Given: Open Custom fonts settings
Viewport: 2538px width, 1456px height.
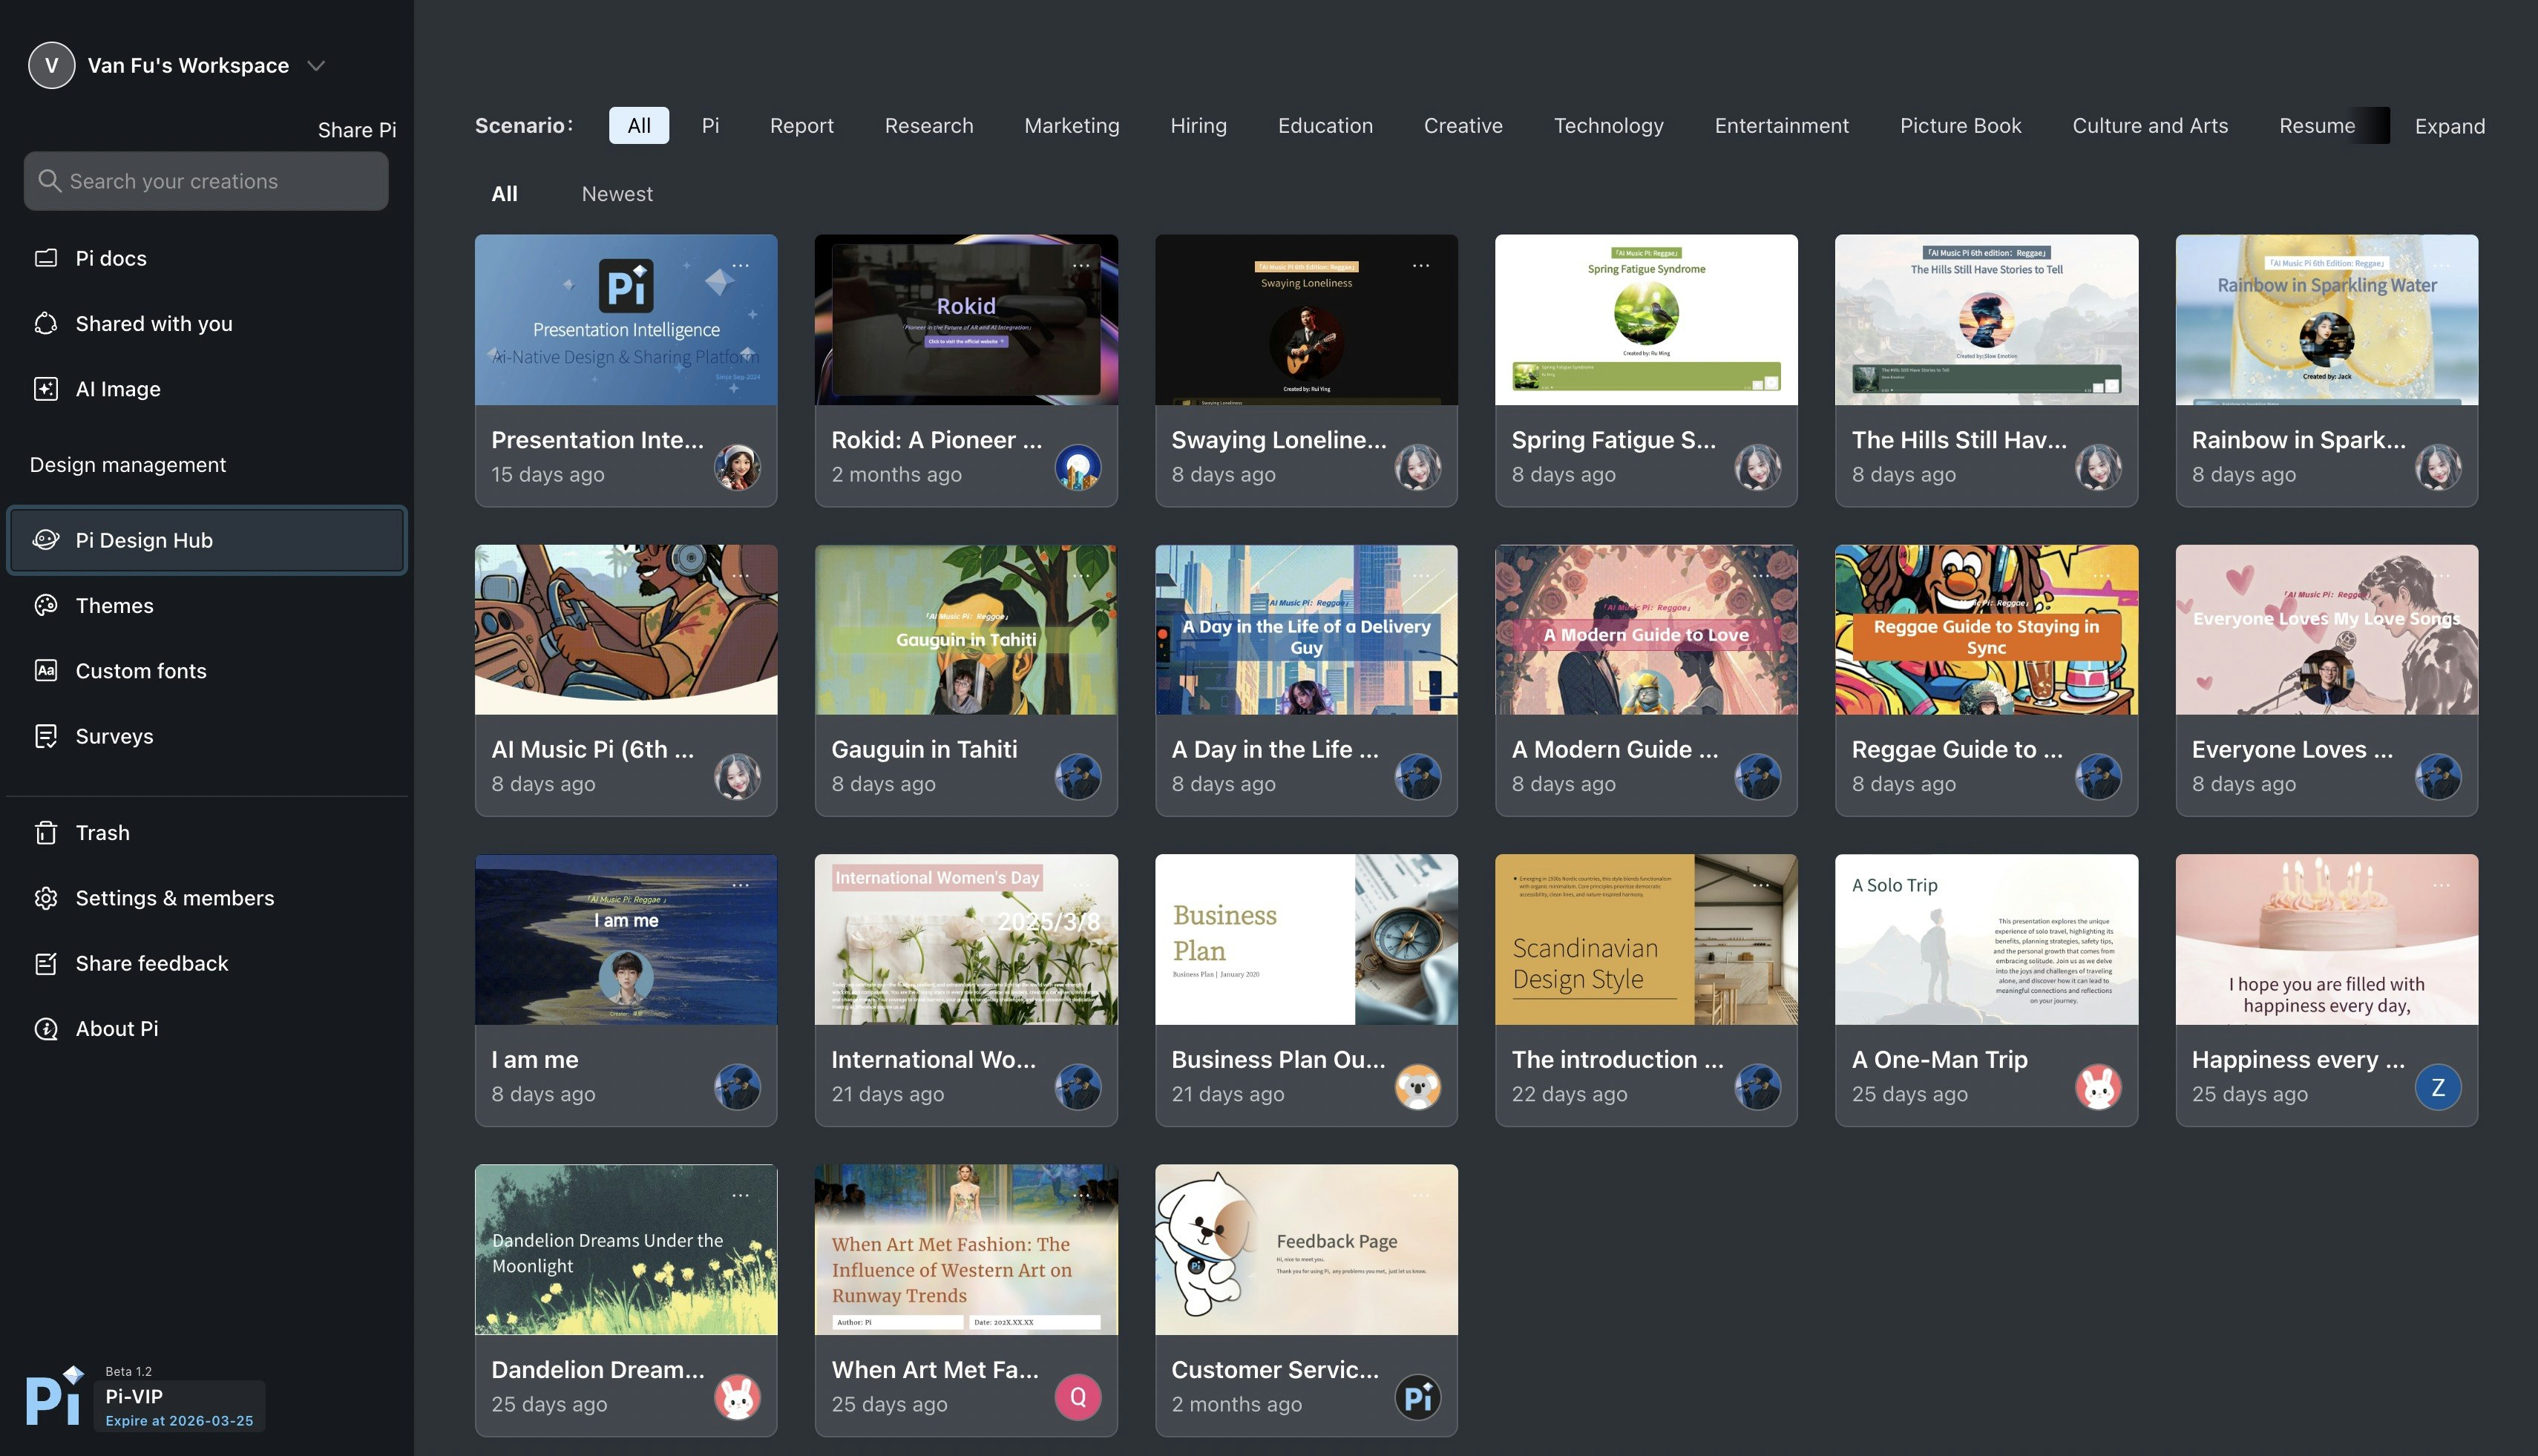Looking at the screenshot, I should tap(140, 671).
